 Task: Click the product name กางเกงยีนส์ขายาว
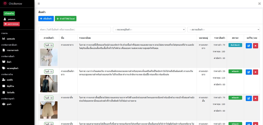(x=68, y=73)
